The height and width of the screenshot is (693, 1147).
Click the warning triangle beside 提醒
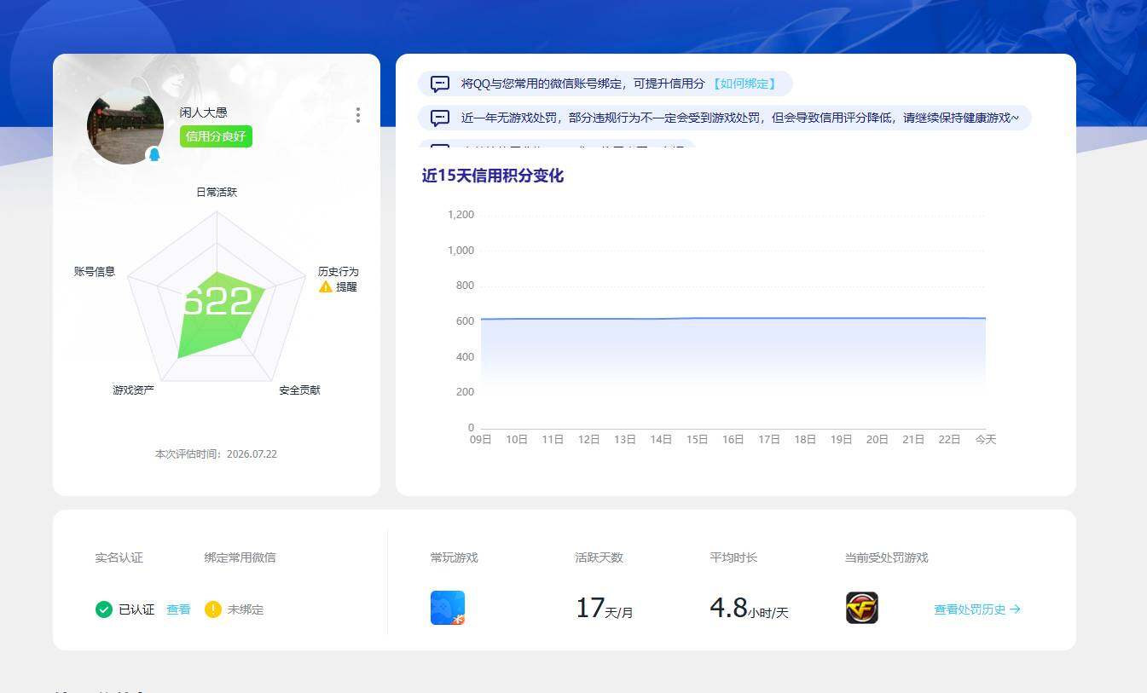point(325,287)
